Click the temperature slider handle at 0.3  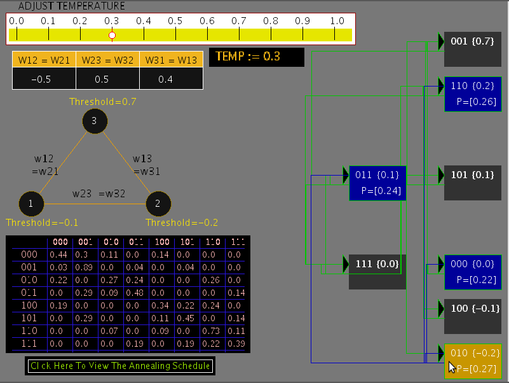click(x=112, y=35)
